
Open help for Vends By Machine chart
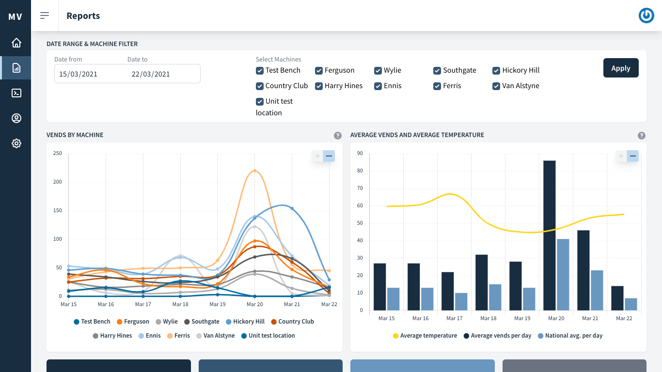tap(338, 136)
